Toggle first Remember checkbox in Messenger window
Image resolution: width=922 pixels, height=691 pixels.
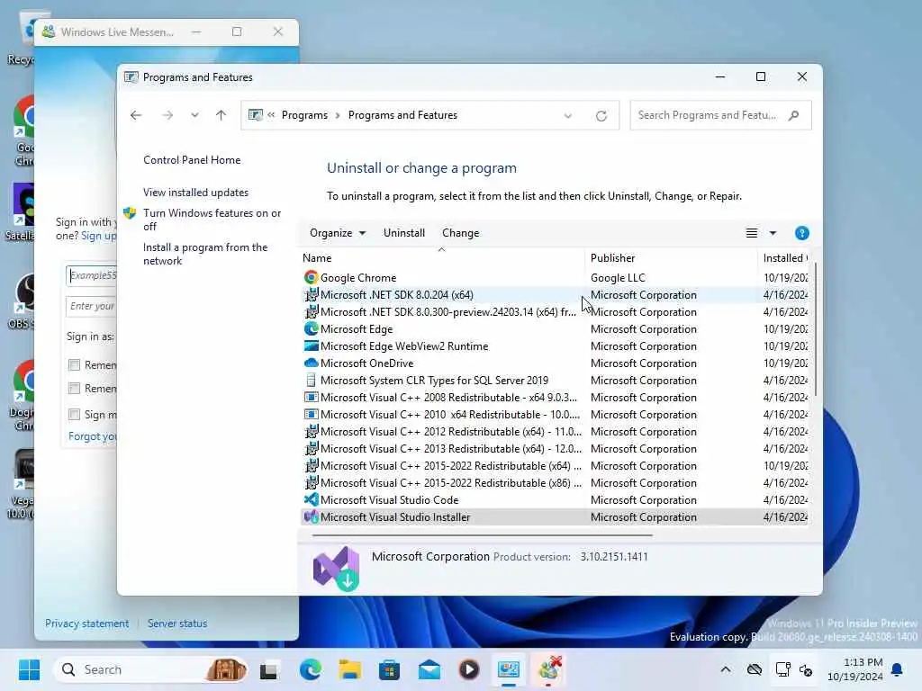point(74,365)
